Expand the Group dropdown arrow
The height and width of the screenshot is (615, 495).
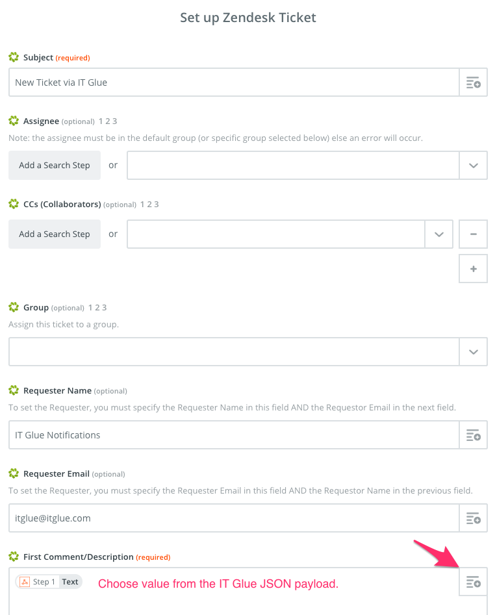pyautogui.click(x=473, y=352)
